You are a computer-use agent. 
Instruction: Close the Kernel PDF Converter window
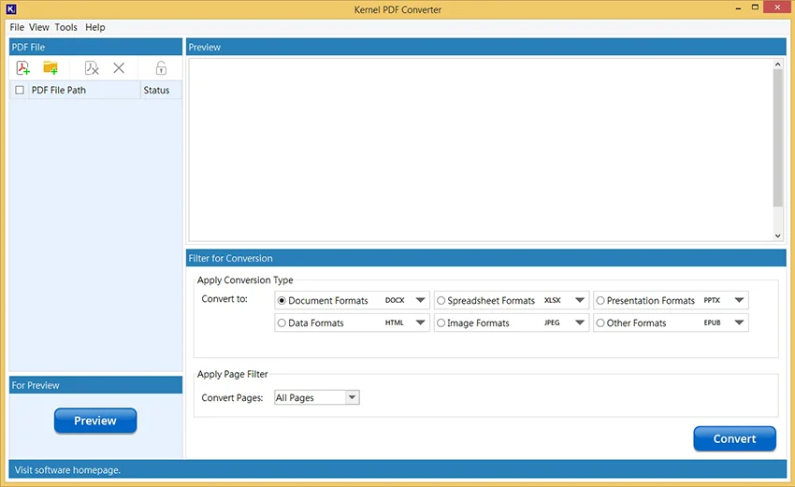pos(777,7)
